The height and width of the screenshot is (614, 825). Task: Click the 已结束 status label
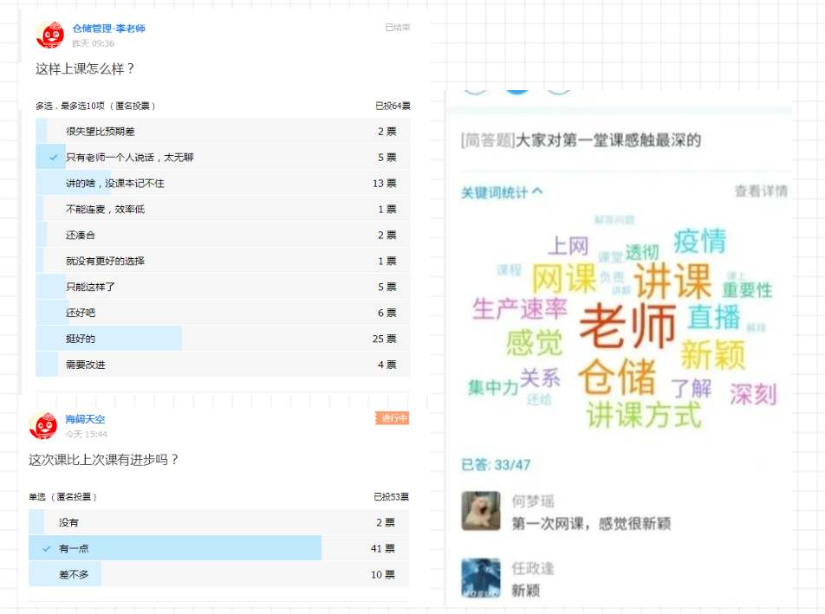[397, 28]
